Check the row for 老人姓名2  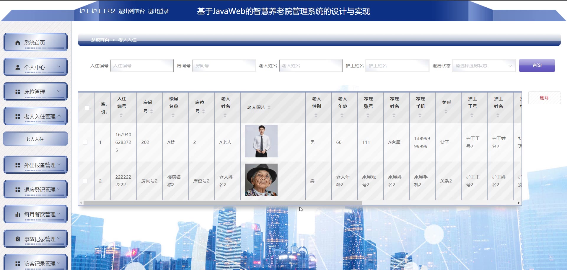(x=85, y=181)
